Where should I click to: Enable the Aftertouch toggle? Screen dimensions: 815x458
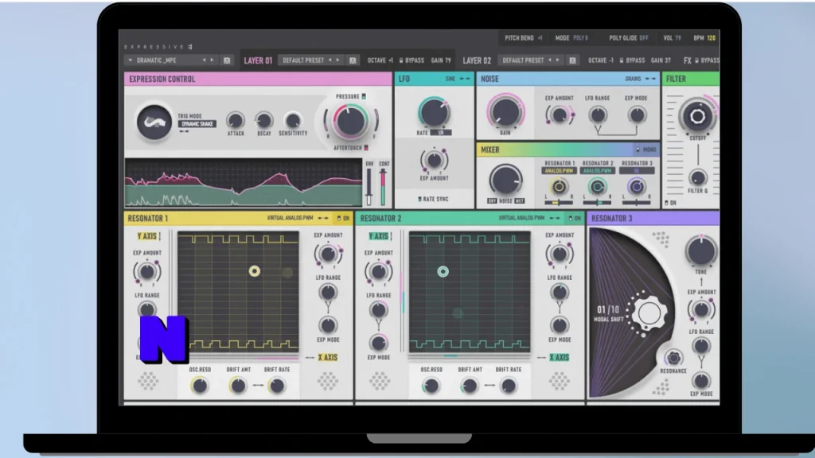coord(366,148)
